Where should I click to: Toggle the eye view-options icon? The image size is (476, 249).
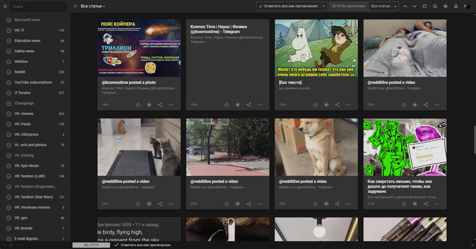coord(445,6)
